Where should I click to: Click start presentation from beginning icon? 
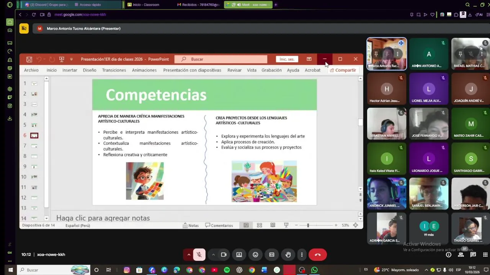(62, 59)
